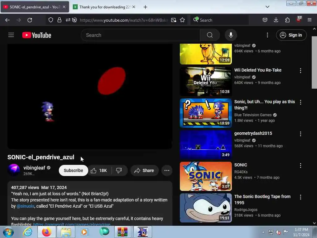Open the 12:09 vibingleaf video thumbnail
The height and width of the screenshot is (238, 317).
tap(206, 54)
